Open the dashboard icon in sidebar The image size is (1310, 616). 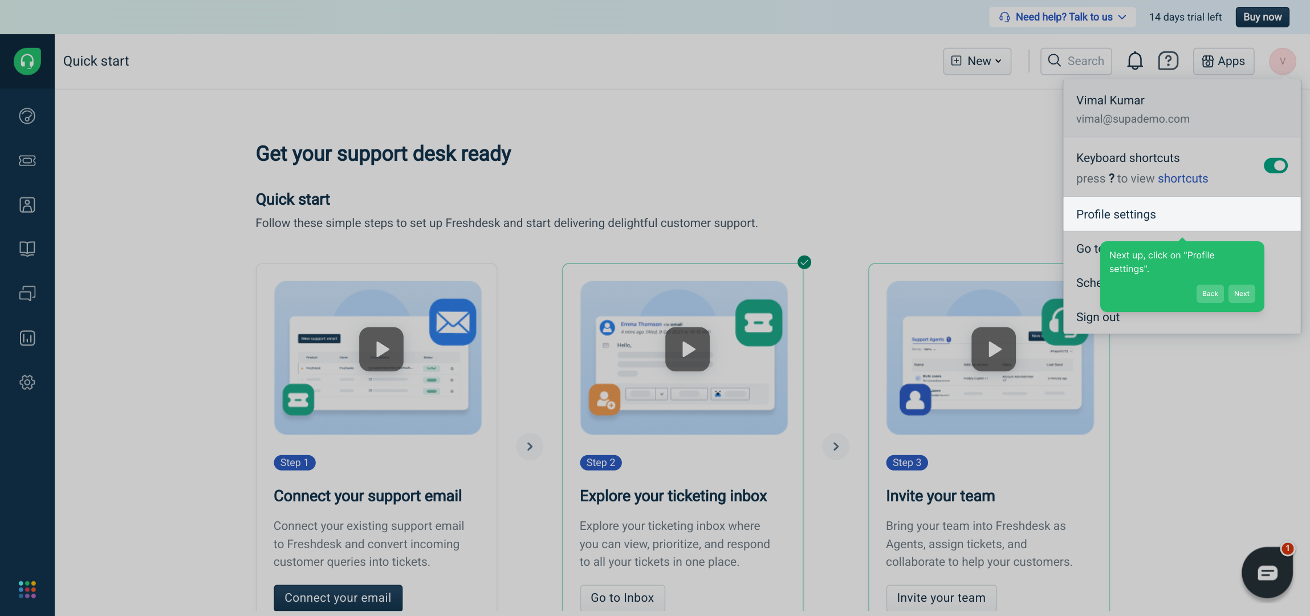point(27,116)
